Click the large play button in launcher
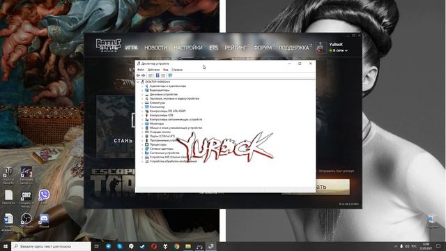446x251 pixels. point(332,187)
